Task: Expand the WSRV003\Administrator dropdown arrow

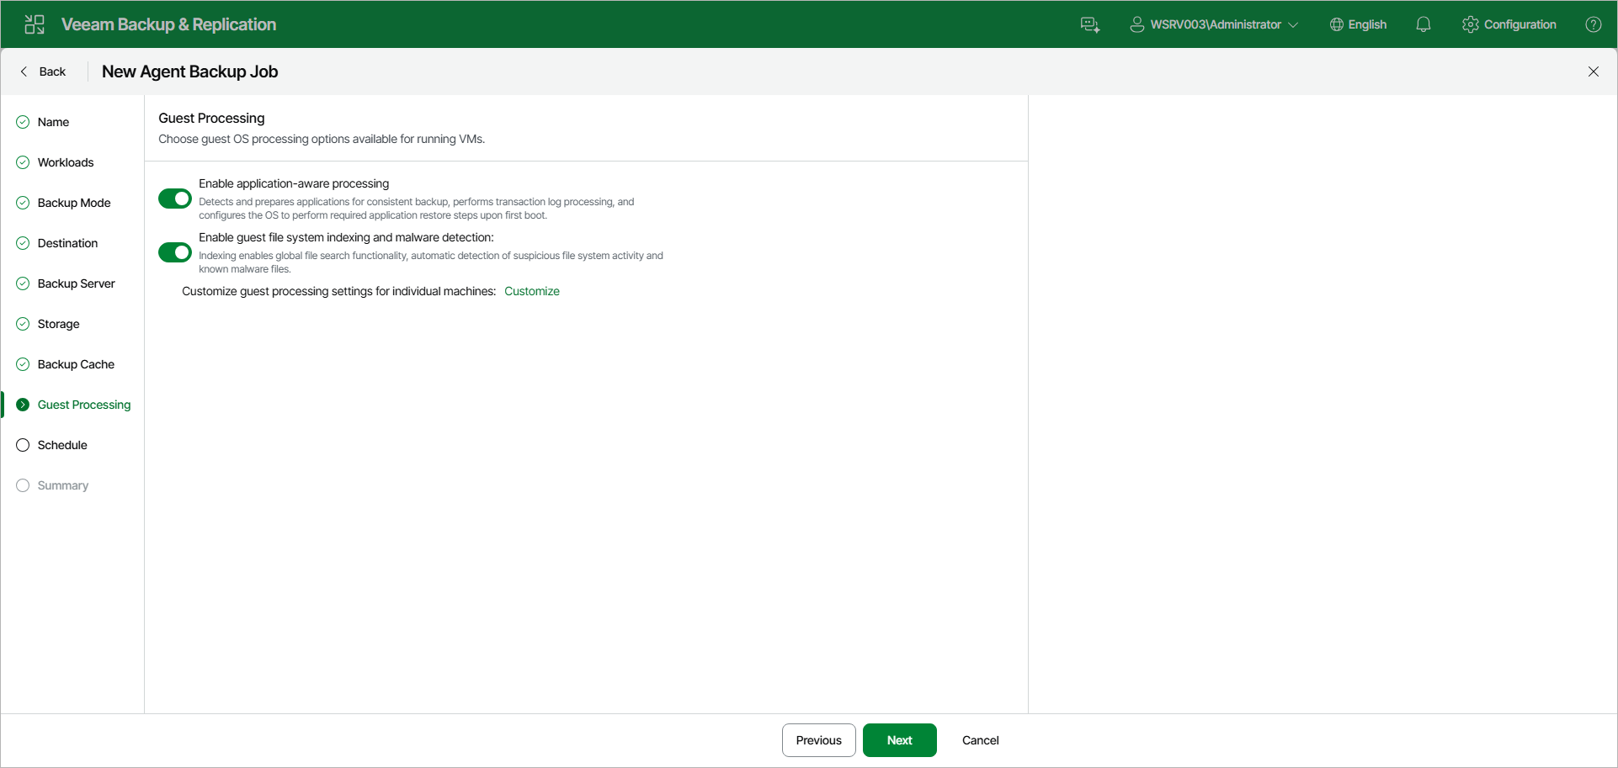Action: [1293, 25]
